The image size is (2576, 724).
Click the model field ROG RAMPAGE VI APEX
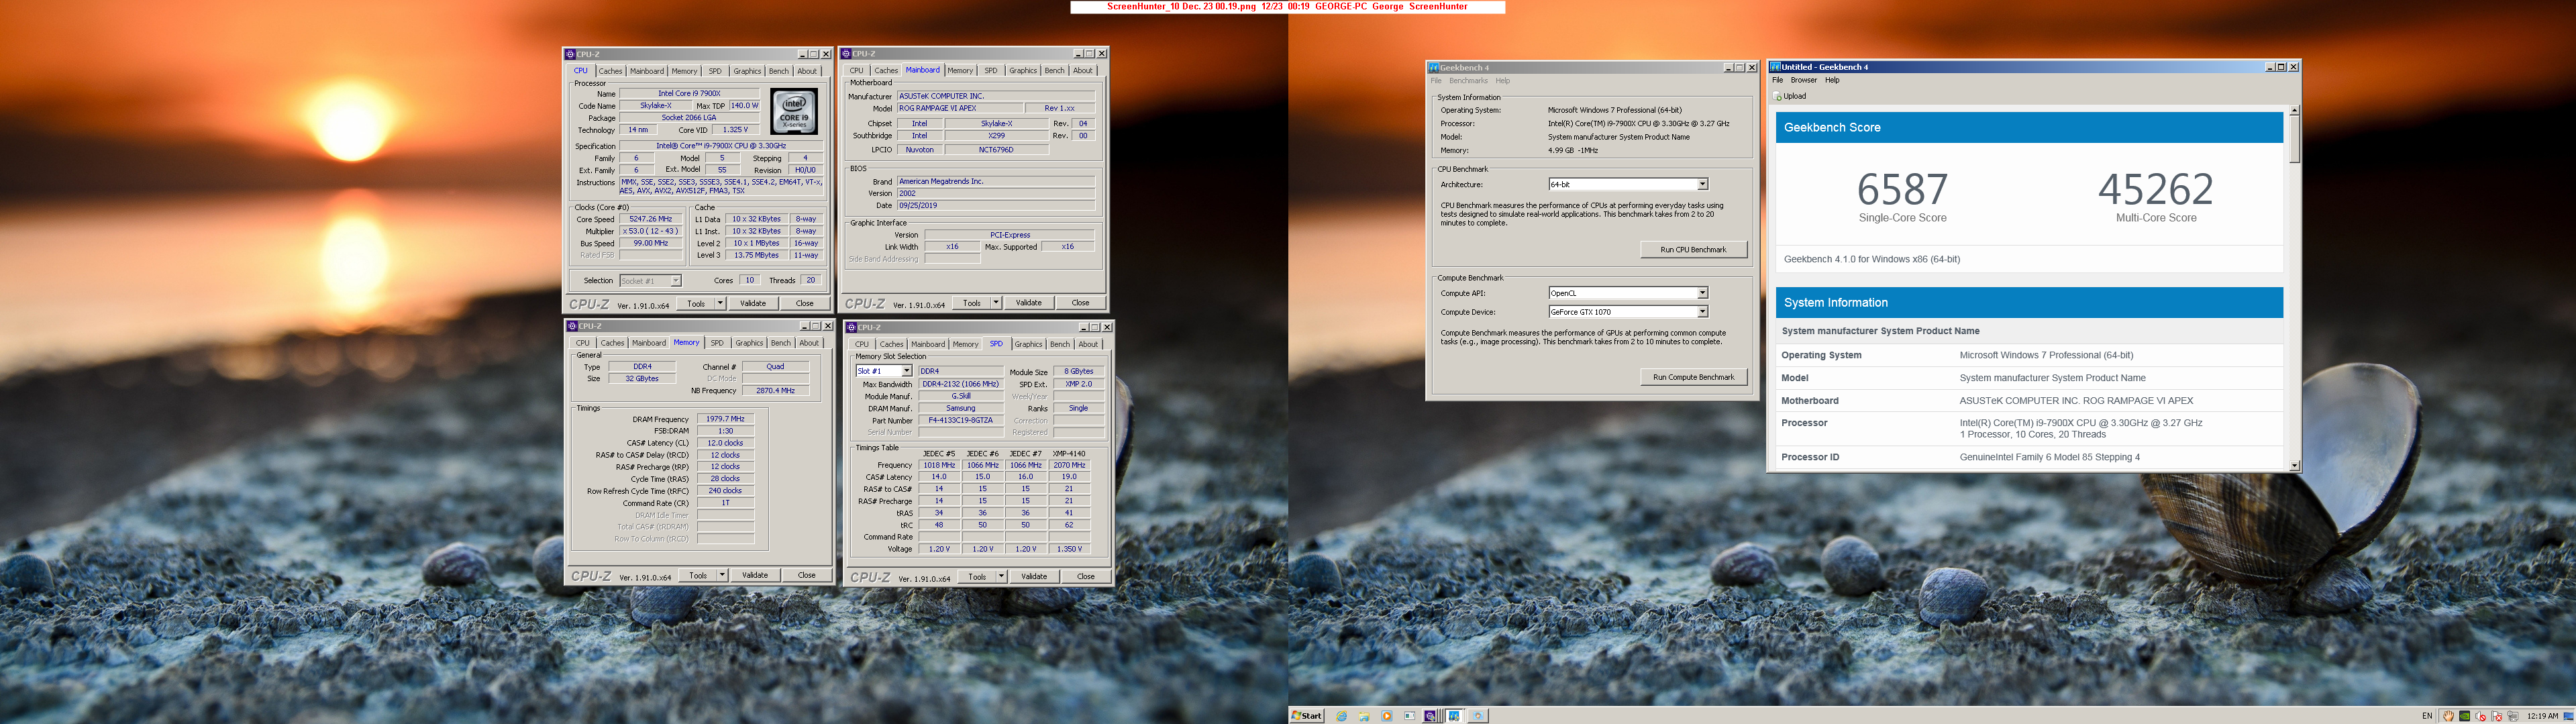point(960,108)
